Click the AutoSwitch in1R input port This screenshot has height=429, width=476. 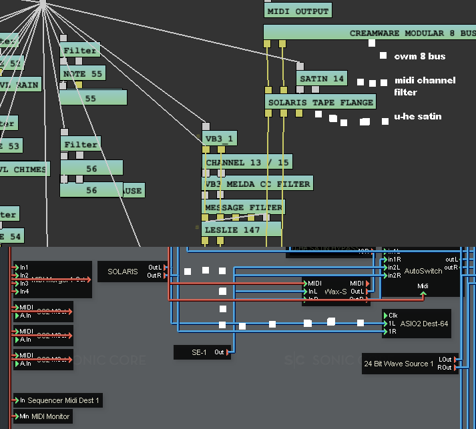pos(385,260)
